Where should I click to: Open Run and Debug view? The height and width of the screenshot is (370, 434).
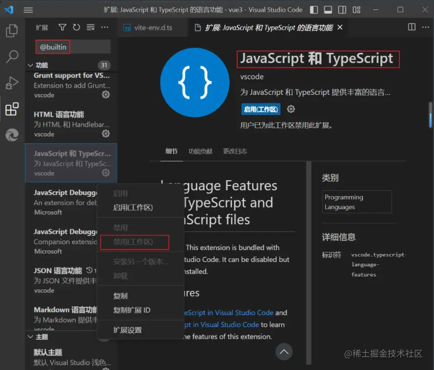12,83
